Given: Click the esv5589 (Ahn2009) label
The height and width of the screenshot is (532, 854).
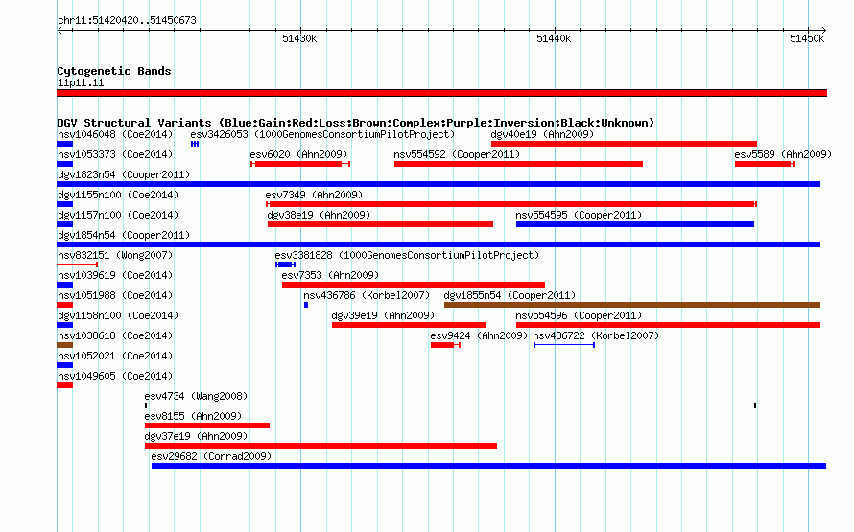Looking at the screenshot, I should [783, 154].
